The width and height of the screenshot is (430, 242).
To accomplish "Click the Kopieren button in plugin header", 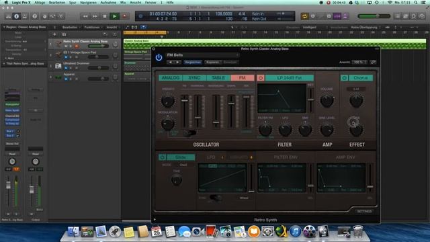I will coord(212,63).
